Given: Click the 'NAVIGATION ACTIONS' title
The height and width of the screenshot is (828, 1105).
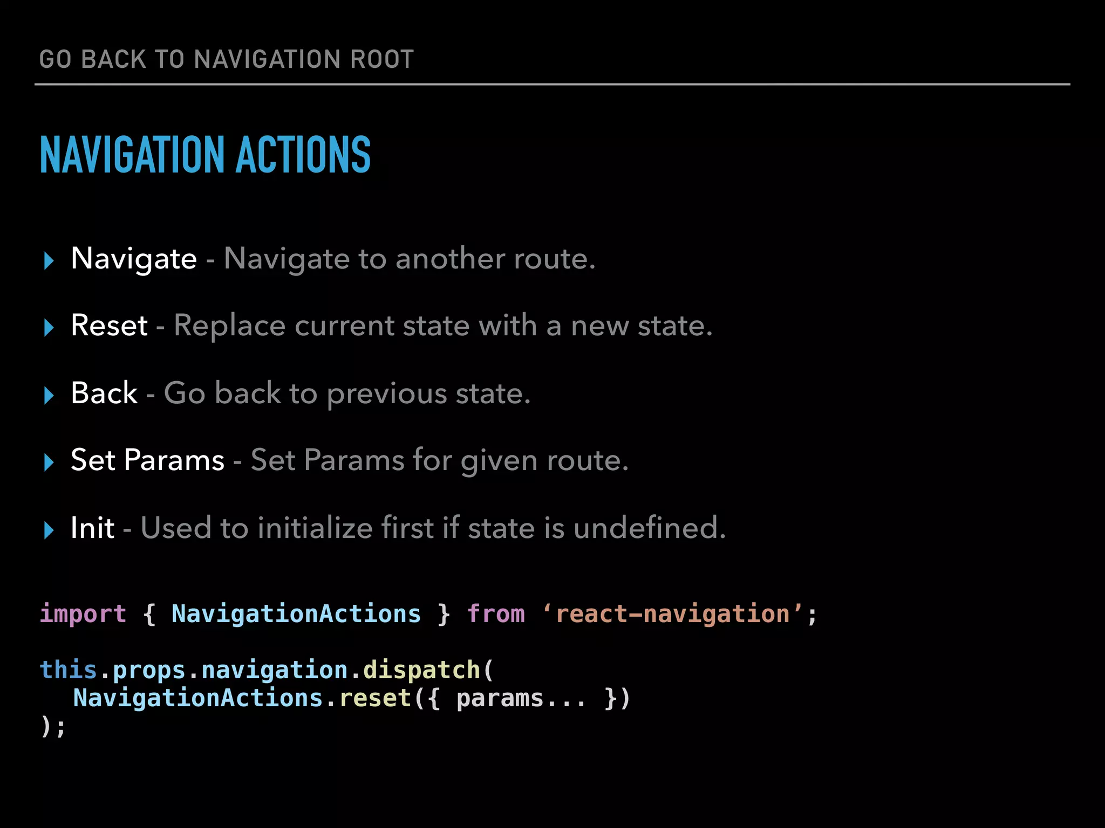Looking at the screenshot, I should point(205,155).
